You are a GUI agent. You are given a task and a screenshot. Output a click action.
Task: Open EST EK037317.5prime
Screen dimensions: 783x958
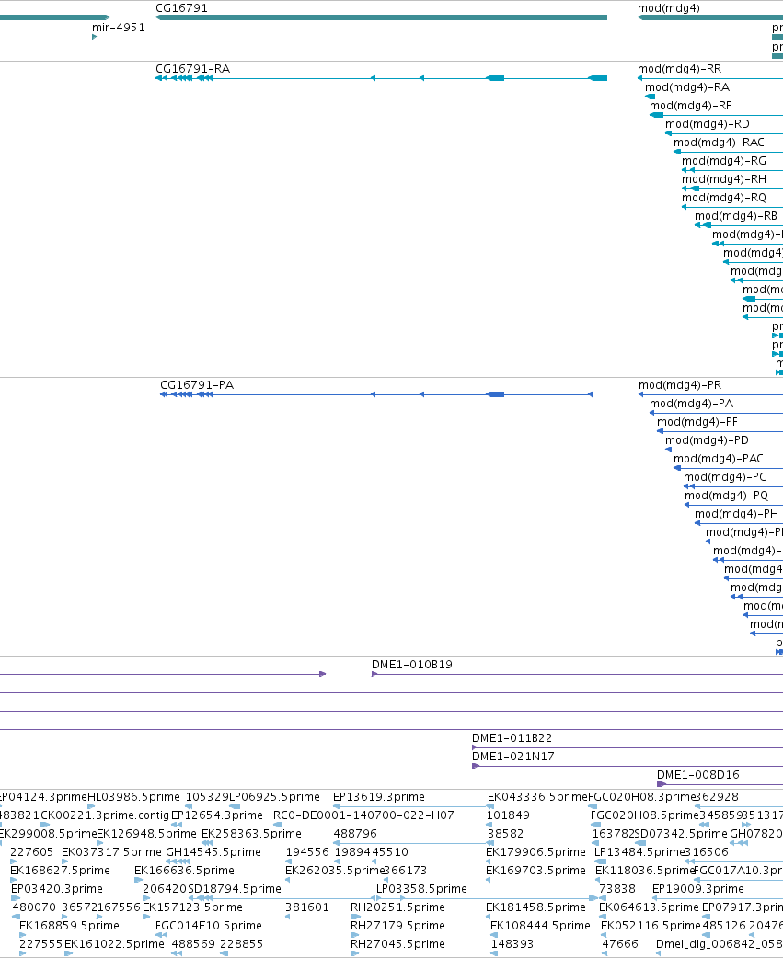point(111,851)
